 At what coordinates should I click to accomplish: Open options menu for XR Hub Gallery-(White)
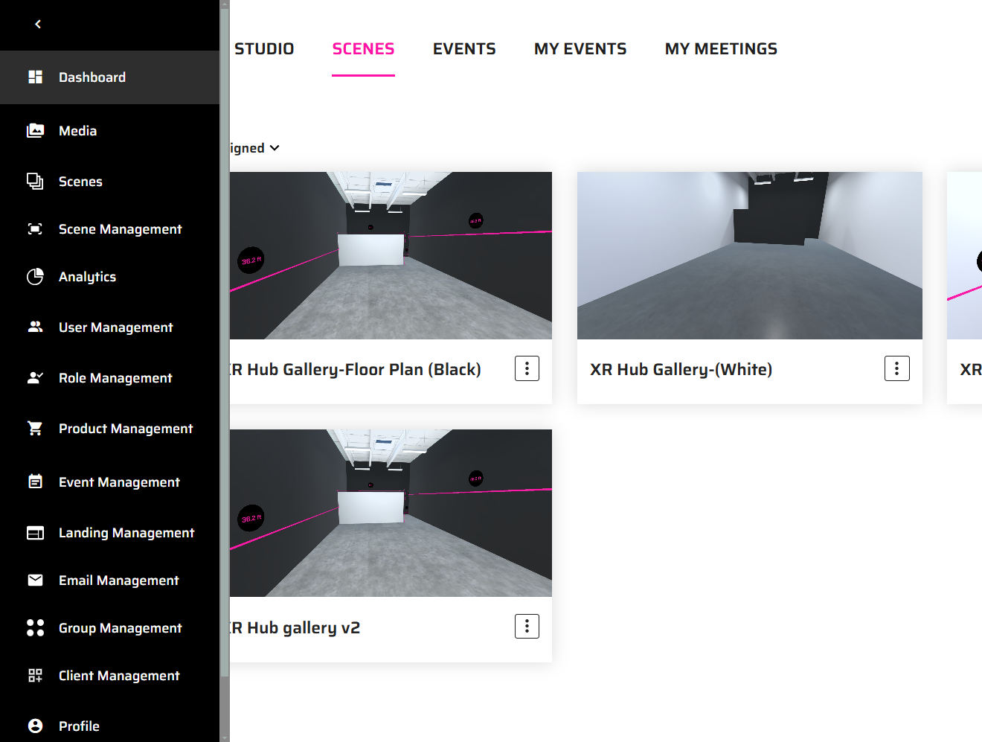(896, 368)
